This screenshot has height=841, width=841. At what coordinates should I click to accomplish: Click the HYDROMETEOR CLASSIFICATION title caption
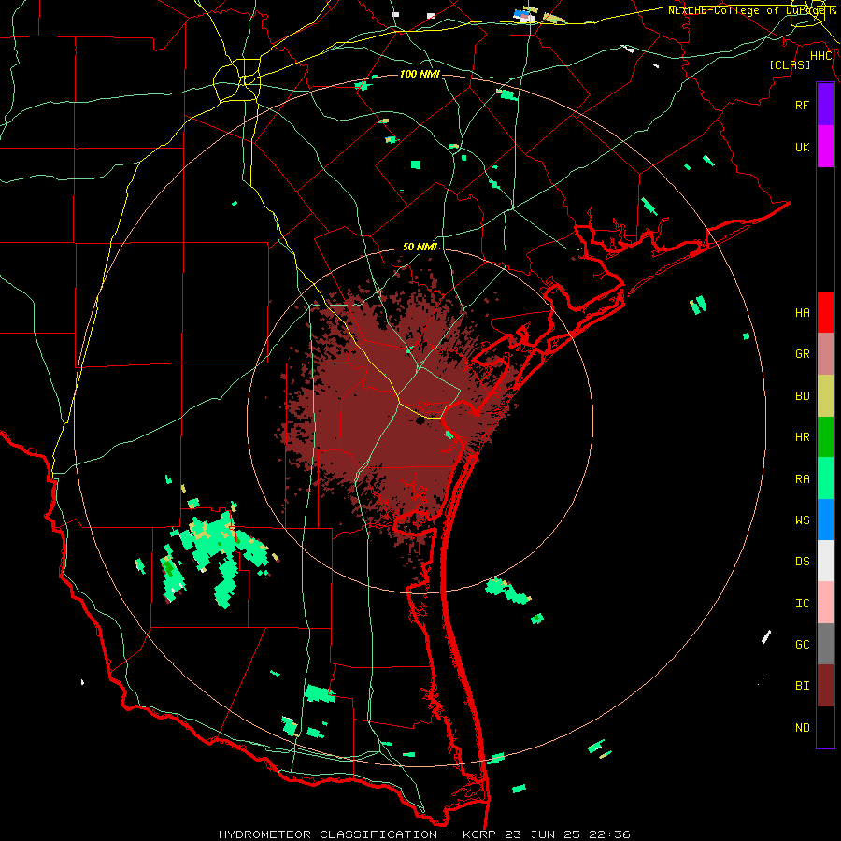(328, 834)
